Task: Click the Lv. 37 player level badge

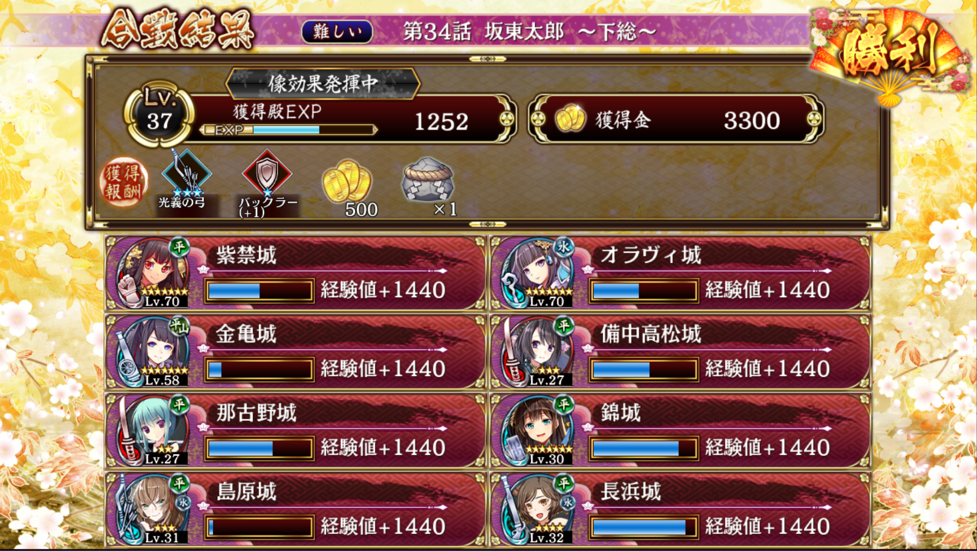Action: (x=159, y=115)
